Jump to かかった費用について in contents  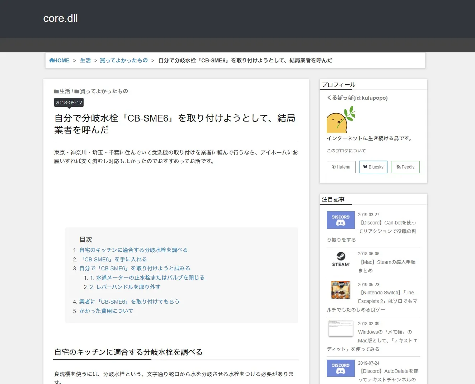[106, 311]
